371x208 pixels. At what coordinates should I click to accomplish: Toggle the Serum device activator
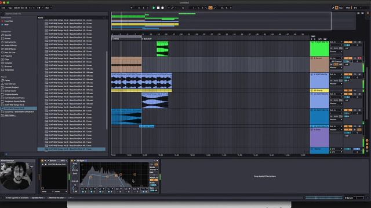(x=42, y=161)
